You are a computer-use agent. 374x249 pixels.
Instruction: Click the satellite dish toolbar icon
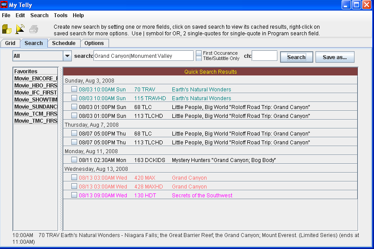[x=20, y=29]
